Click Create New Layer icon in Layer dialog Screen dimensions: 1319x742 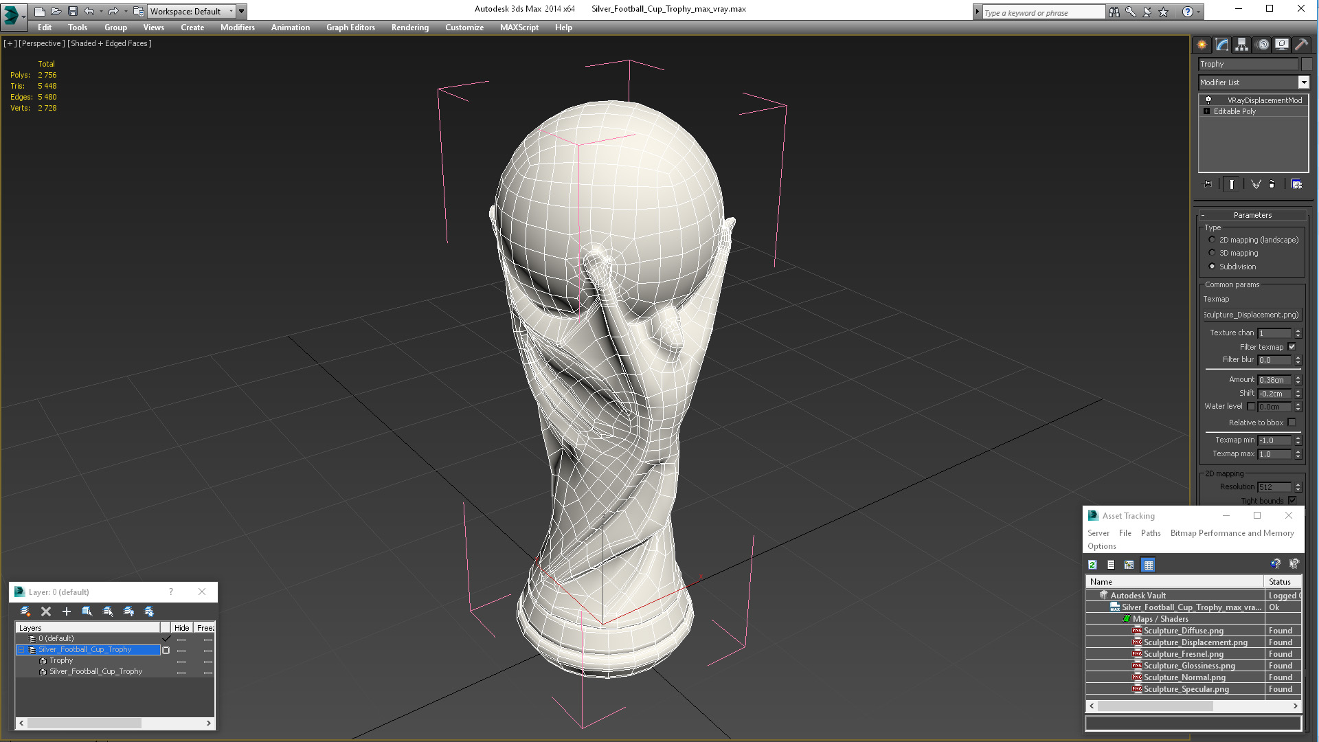(25, 611)
